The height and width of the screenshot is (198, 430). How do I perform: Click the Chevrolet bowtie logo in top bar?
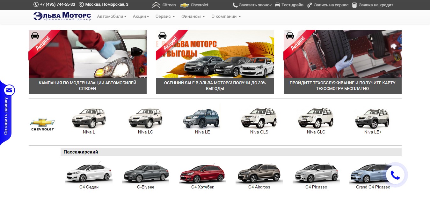pos(185,5)
